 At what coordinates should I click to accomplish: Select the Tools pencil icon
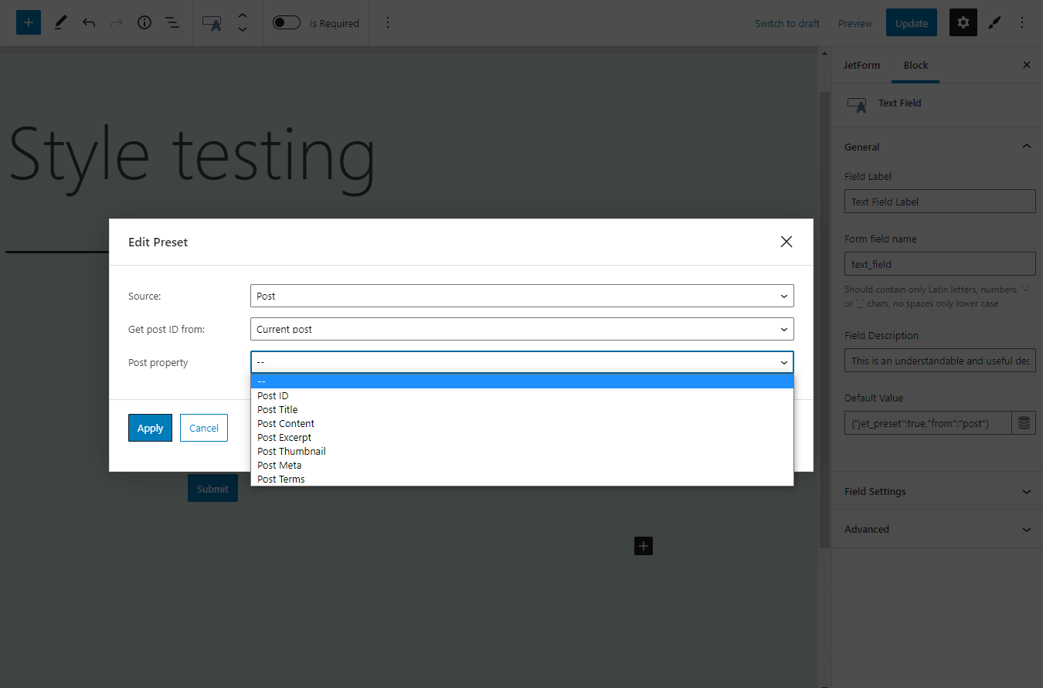click(60, 22)
